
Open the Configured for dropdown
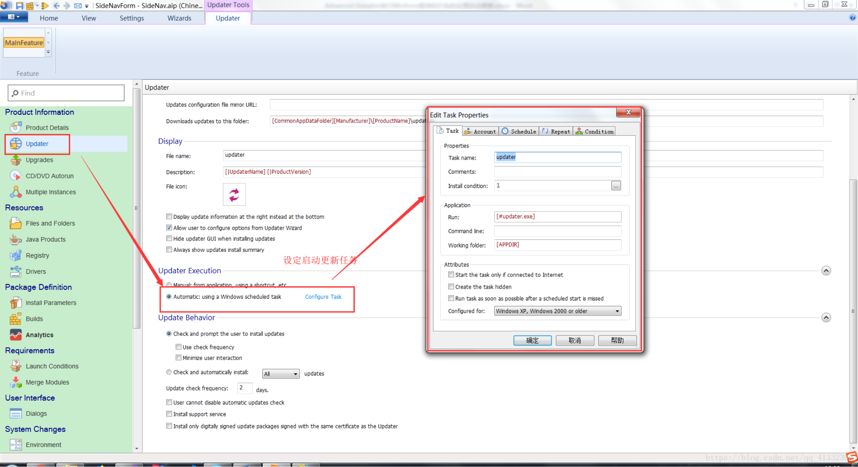557,311
